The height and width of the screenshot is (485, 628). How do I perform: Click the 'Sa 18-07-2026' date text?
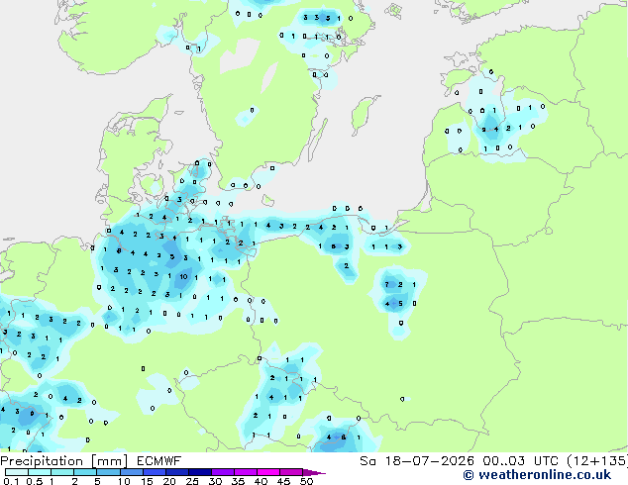[417, 461]
